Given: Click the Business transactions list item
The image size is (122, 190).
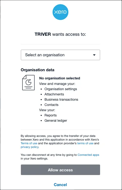Looking at the screenshot, I should (x=61, y=100).
